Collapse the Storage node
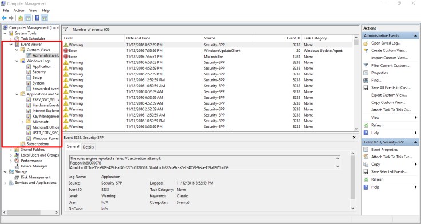421x224 pixels. pos(5,171)
